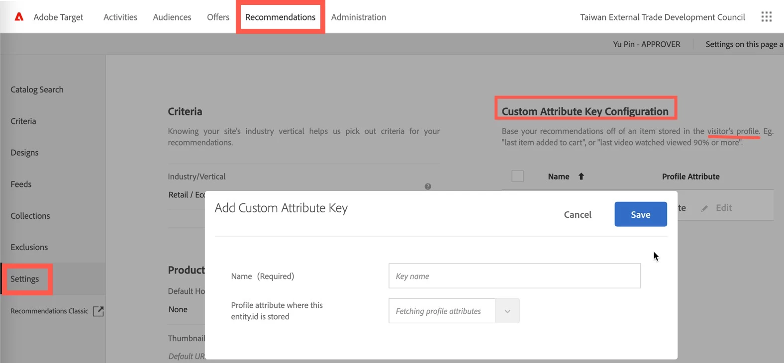The height and width of the screenshot is (363, 784).
Task: Click the Custom Attribute Key Configuration heading
Action: (x=585, y=111)
